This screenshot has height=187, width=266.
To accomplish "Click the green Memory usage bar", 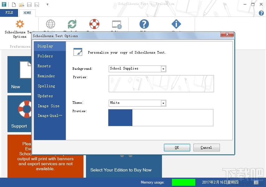I will pyautogui.click(x=183, y=182).
